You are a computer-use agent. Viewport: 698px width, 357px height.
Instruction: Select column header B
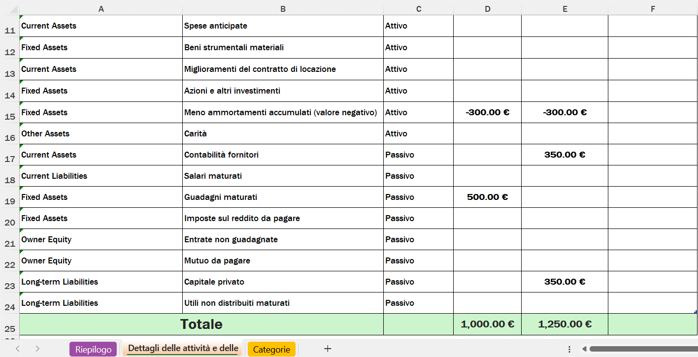[x=283, y=8]
